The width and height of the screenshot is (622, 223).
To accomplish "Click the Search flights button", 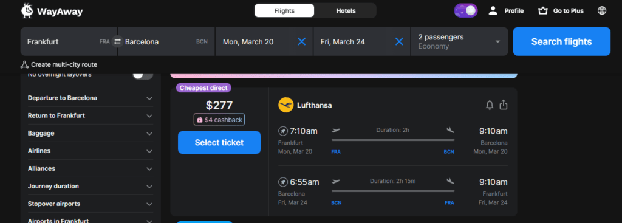I will pyautogui.click(x=561, y=42).
